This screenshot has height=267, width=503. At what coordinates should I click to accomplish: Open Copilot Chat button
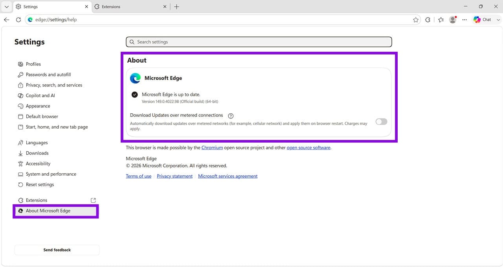483,20
